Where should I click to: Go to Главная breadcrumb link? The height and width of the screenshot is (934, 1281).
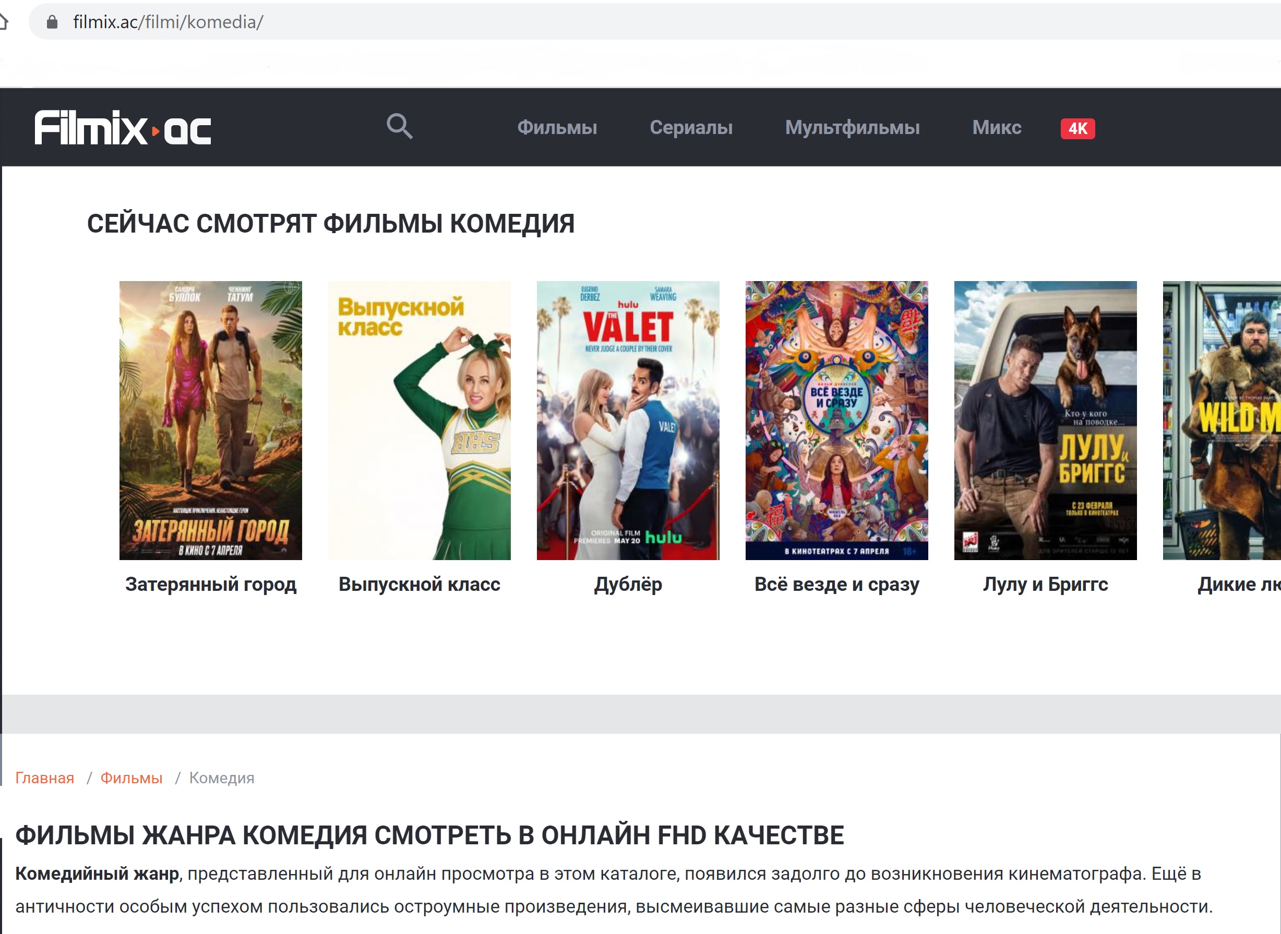(45, 778)
